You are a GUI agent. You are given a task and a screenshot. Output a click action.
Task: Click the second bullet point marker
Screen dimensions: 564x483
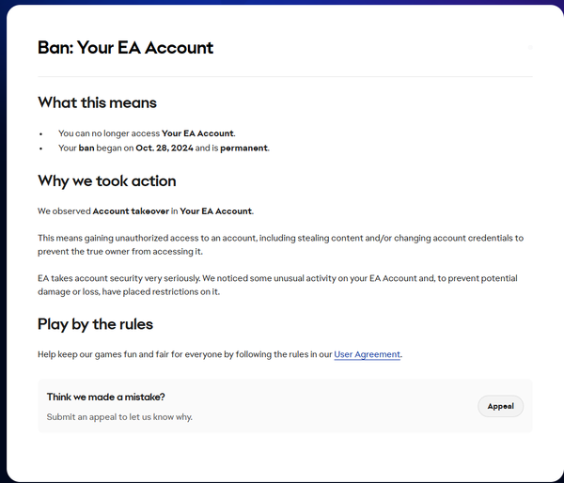coord(41,148)
